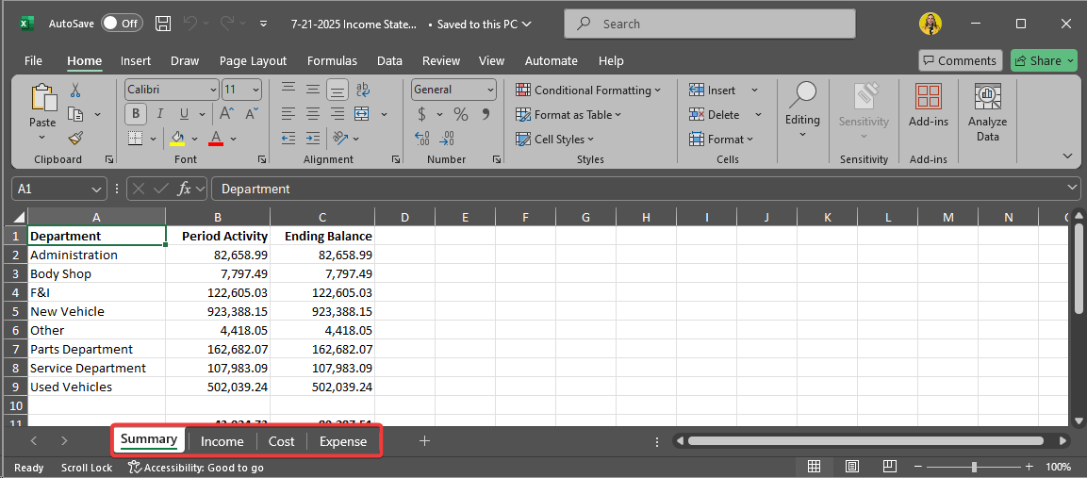Click the Increase Font Size icon
The width and height of the screenshot is (1087, 478).
(x=226, y=114)
